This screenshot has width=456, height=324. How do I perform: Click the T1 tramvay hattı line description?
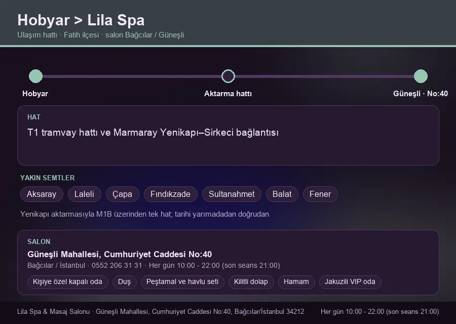click(x=153, y=133)
